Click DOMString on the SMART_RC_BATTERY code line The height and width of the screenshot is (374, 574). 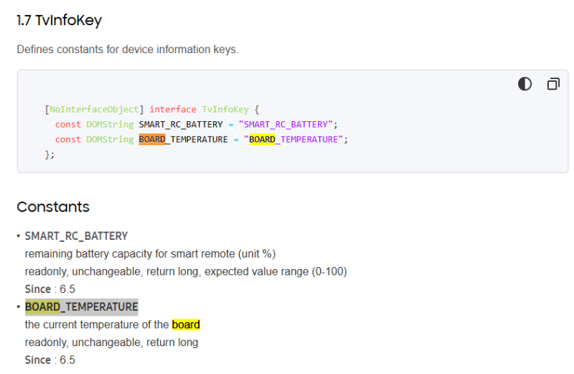point(110,124)
